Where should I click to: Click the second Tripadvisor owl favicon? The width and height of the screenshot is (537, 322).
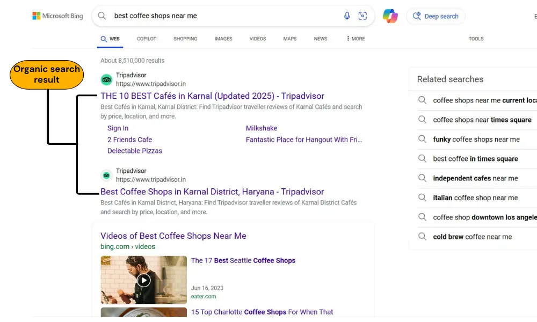click(106, 175)
